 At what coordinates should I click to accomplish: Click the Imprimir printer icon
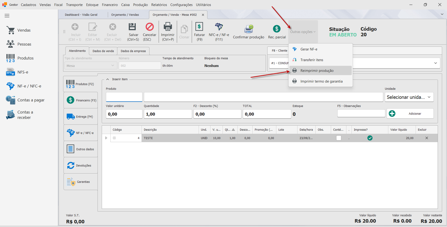(x=168, y=27)
